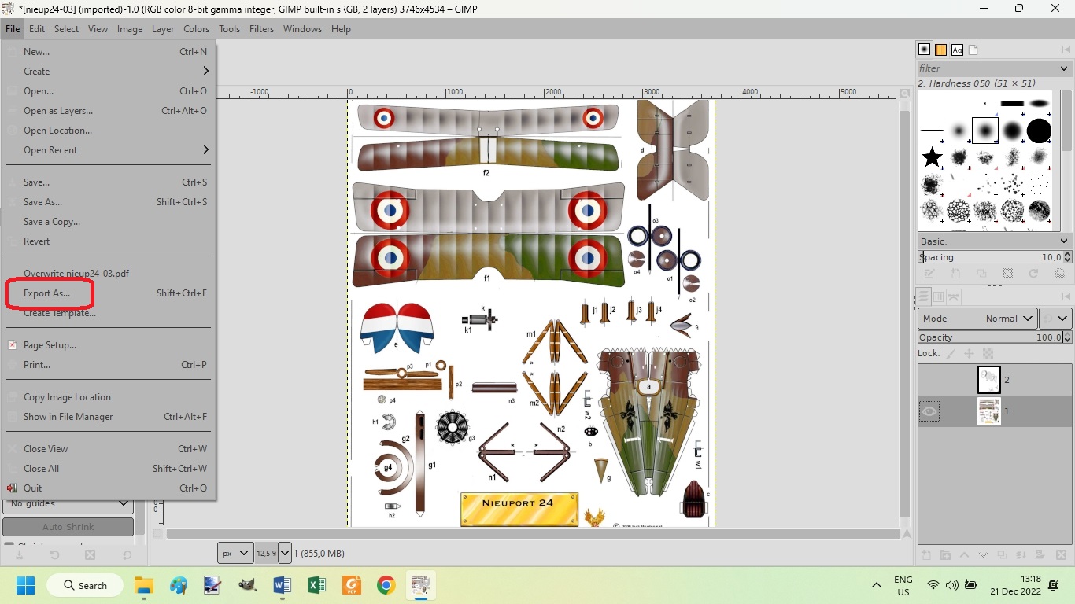Choose Export As from File menu
This screenshot has height=604, width=1075.
coord(46,293)
